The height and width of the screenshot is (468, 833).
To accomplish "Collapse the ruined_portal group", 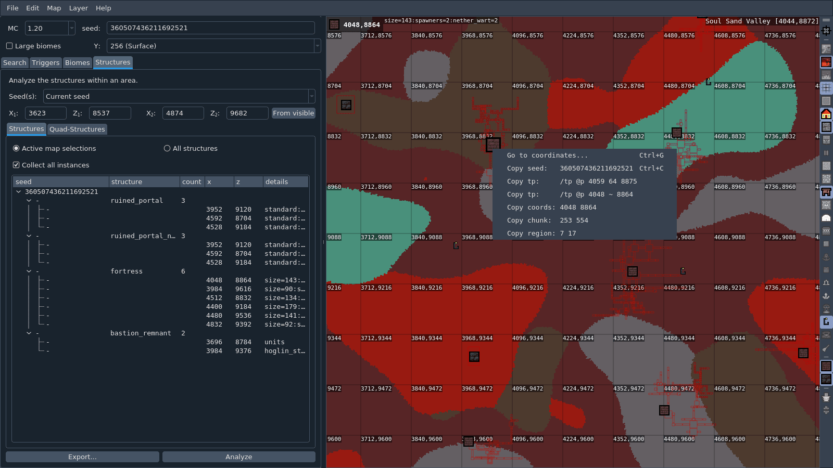I will (29, 200).
